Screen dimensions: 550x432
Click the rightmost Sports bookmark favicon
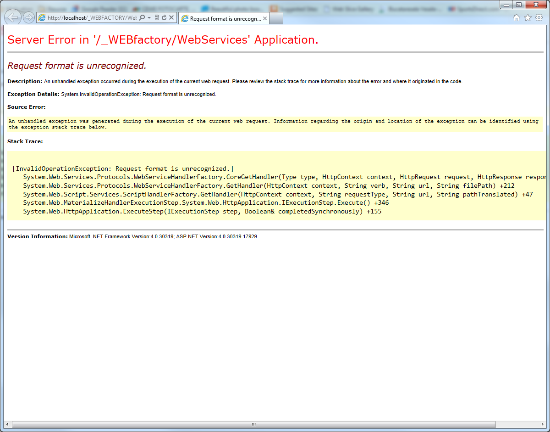(451, 8)
